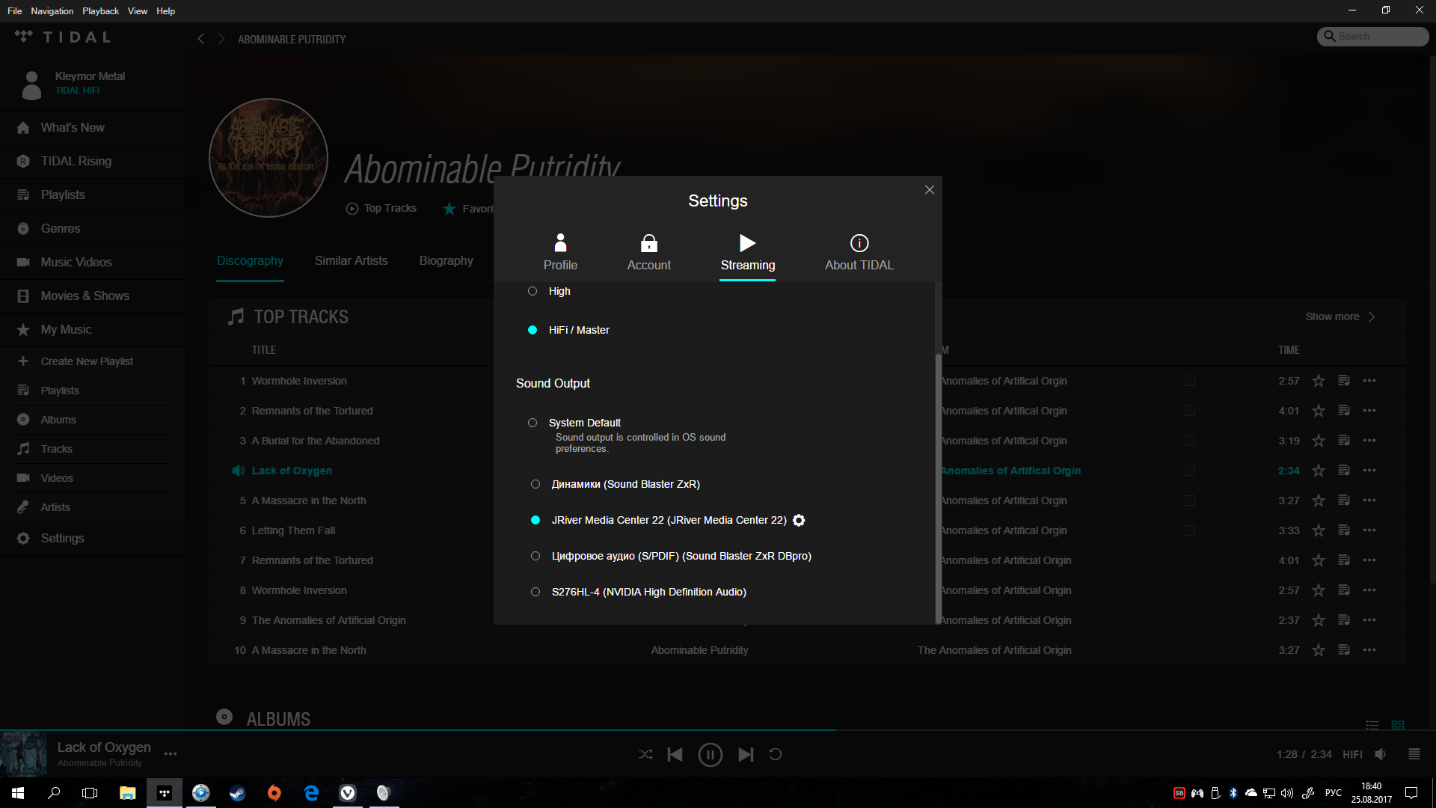Switch to Biography tab
1436x808 pixels.
point(446,261)
